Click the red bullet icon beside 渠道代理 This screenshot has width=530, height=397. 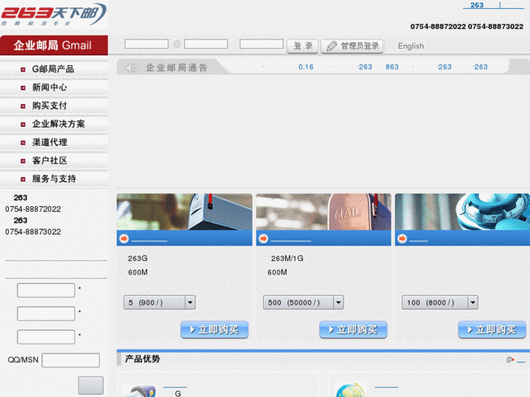(23, 143)
